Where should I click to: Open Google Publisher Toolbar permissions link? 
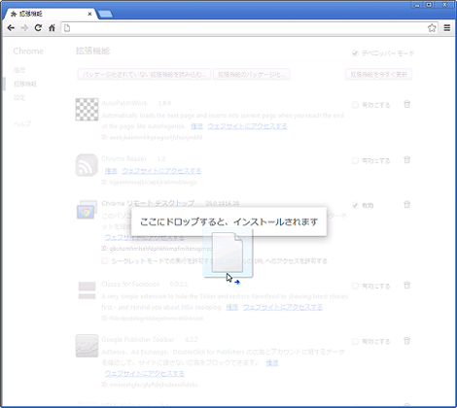[272, 363]
